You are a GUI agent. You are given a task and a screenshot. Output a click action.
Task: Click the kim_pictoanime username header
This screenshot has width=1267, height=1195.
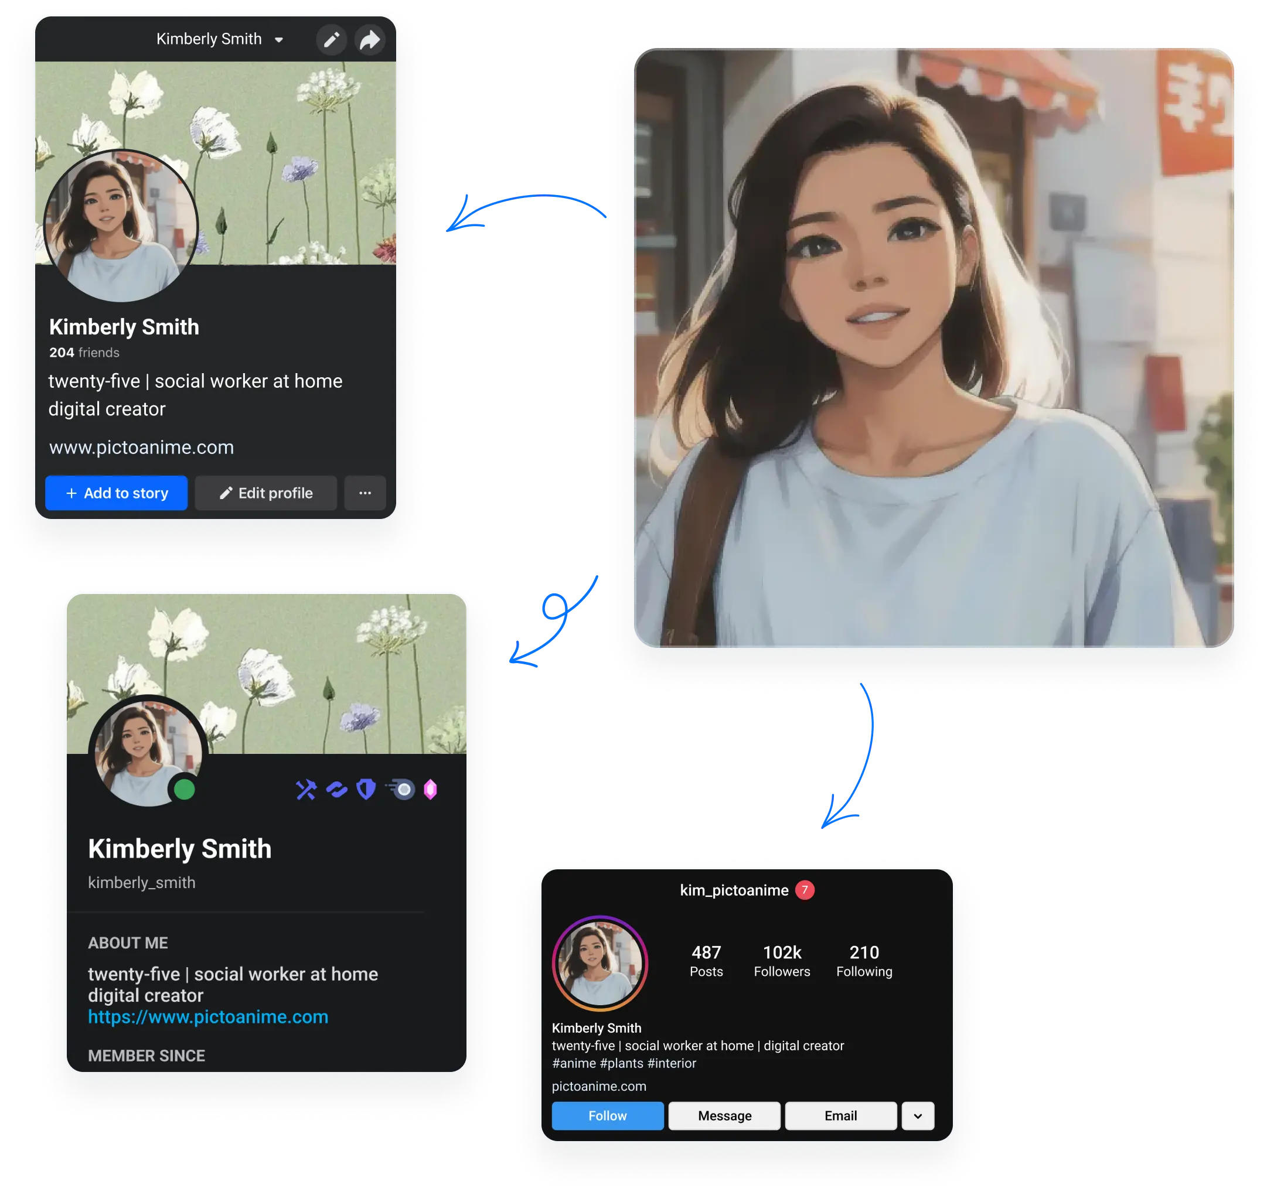click(734, 890)
